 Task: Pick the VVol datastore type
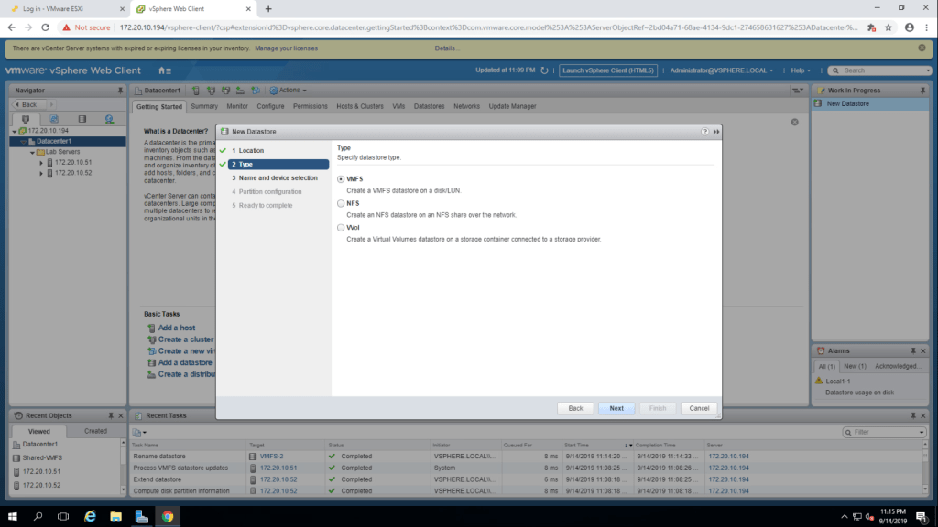click(x=342, y=228)
